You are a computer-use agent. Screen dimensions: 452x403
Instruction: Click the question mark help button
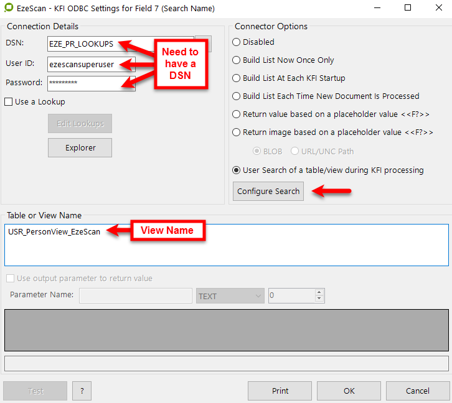click(x=82, y=391)
